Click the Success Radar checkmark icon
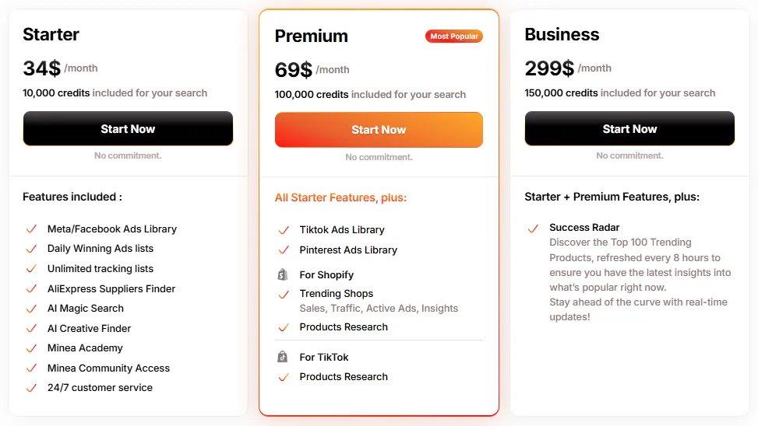The image size is (758, 426). [x=533, y=229]
